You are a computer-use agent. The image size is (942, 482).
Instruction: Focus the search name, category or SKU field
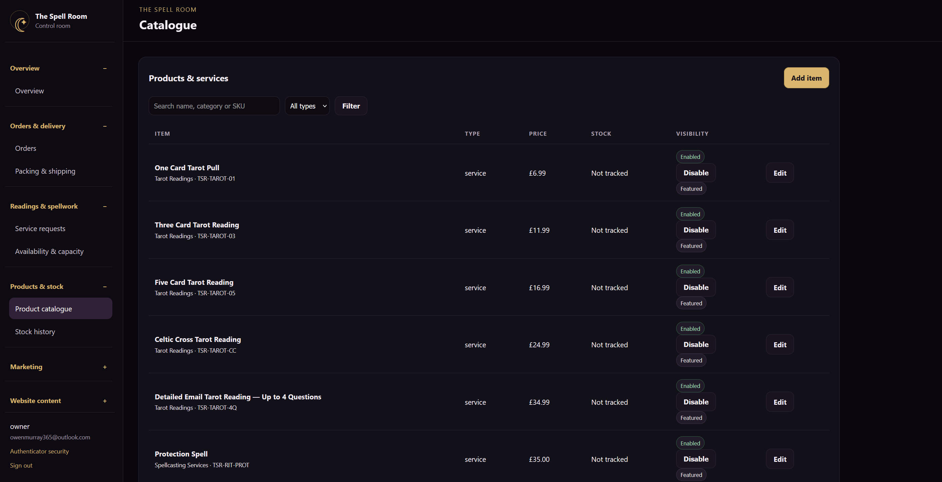coord(214,106)
